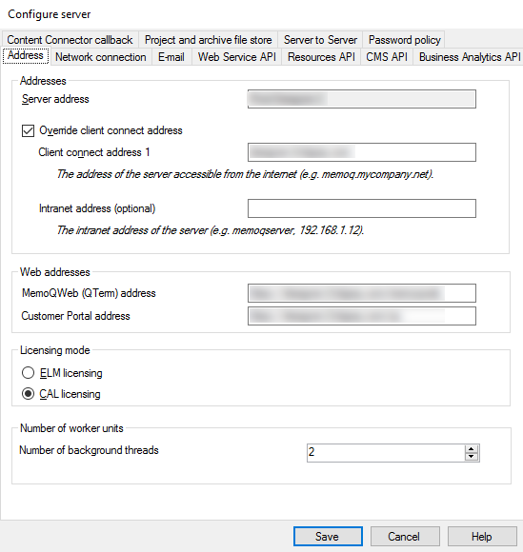
Task: Switch to Web Service API tab
Action: point(237,57)
